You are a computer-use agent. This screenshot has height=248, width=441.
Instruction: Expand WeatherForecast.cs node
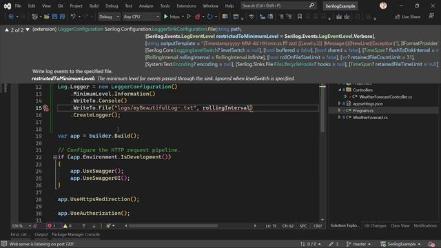click(x=340, y=117)
